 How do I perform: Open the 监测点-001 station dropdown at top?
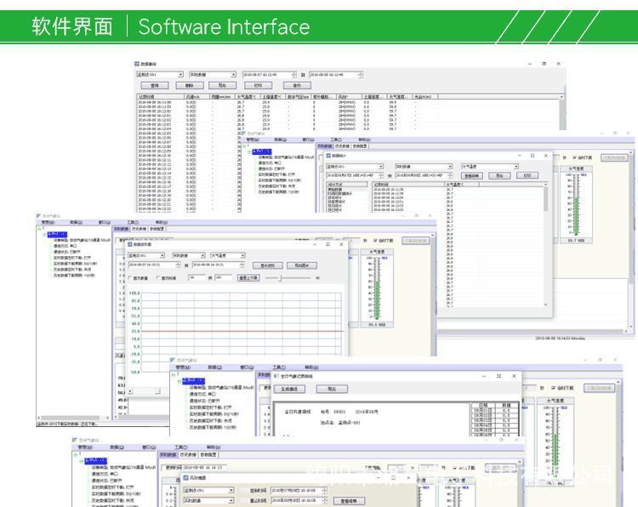click(160, 74)
